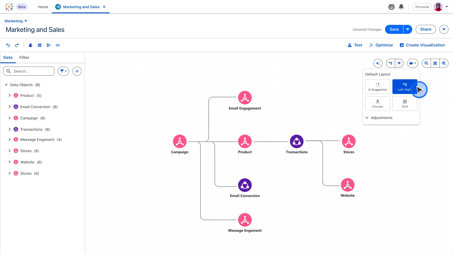Click the AI sparkle button on canvas
This screenshot has width=453, height=254.
pos(378,63)
